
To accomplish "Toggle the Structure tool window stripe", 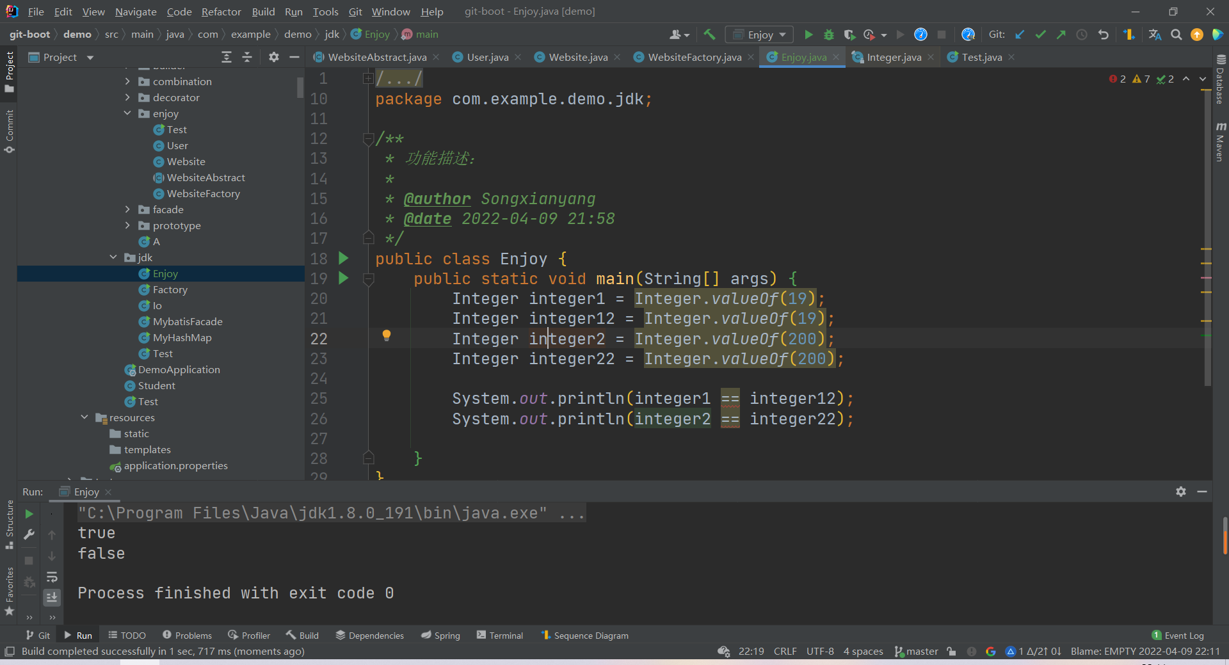I will pos(9,524).
